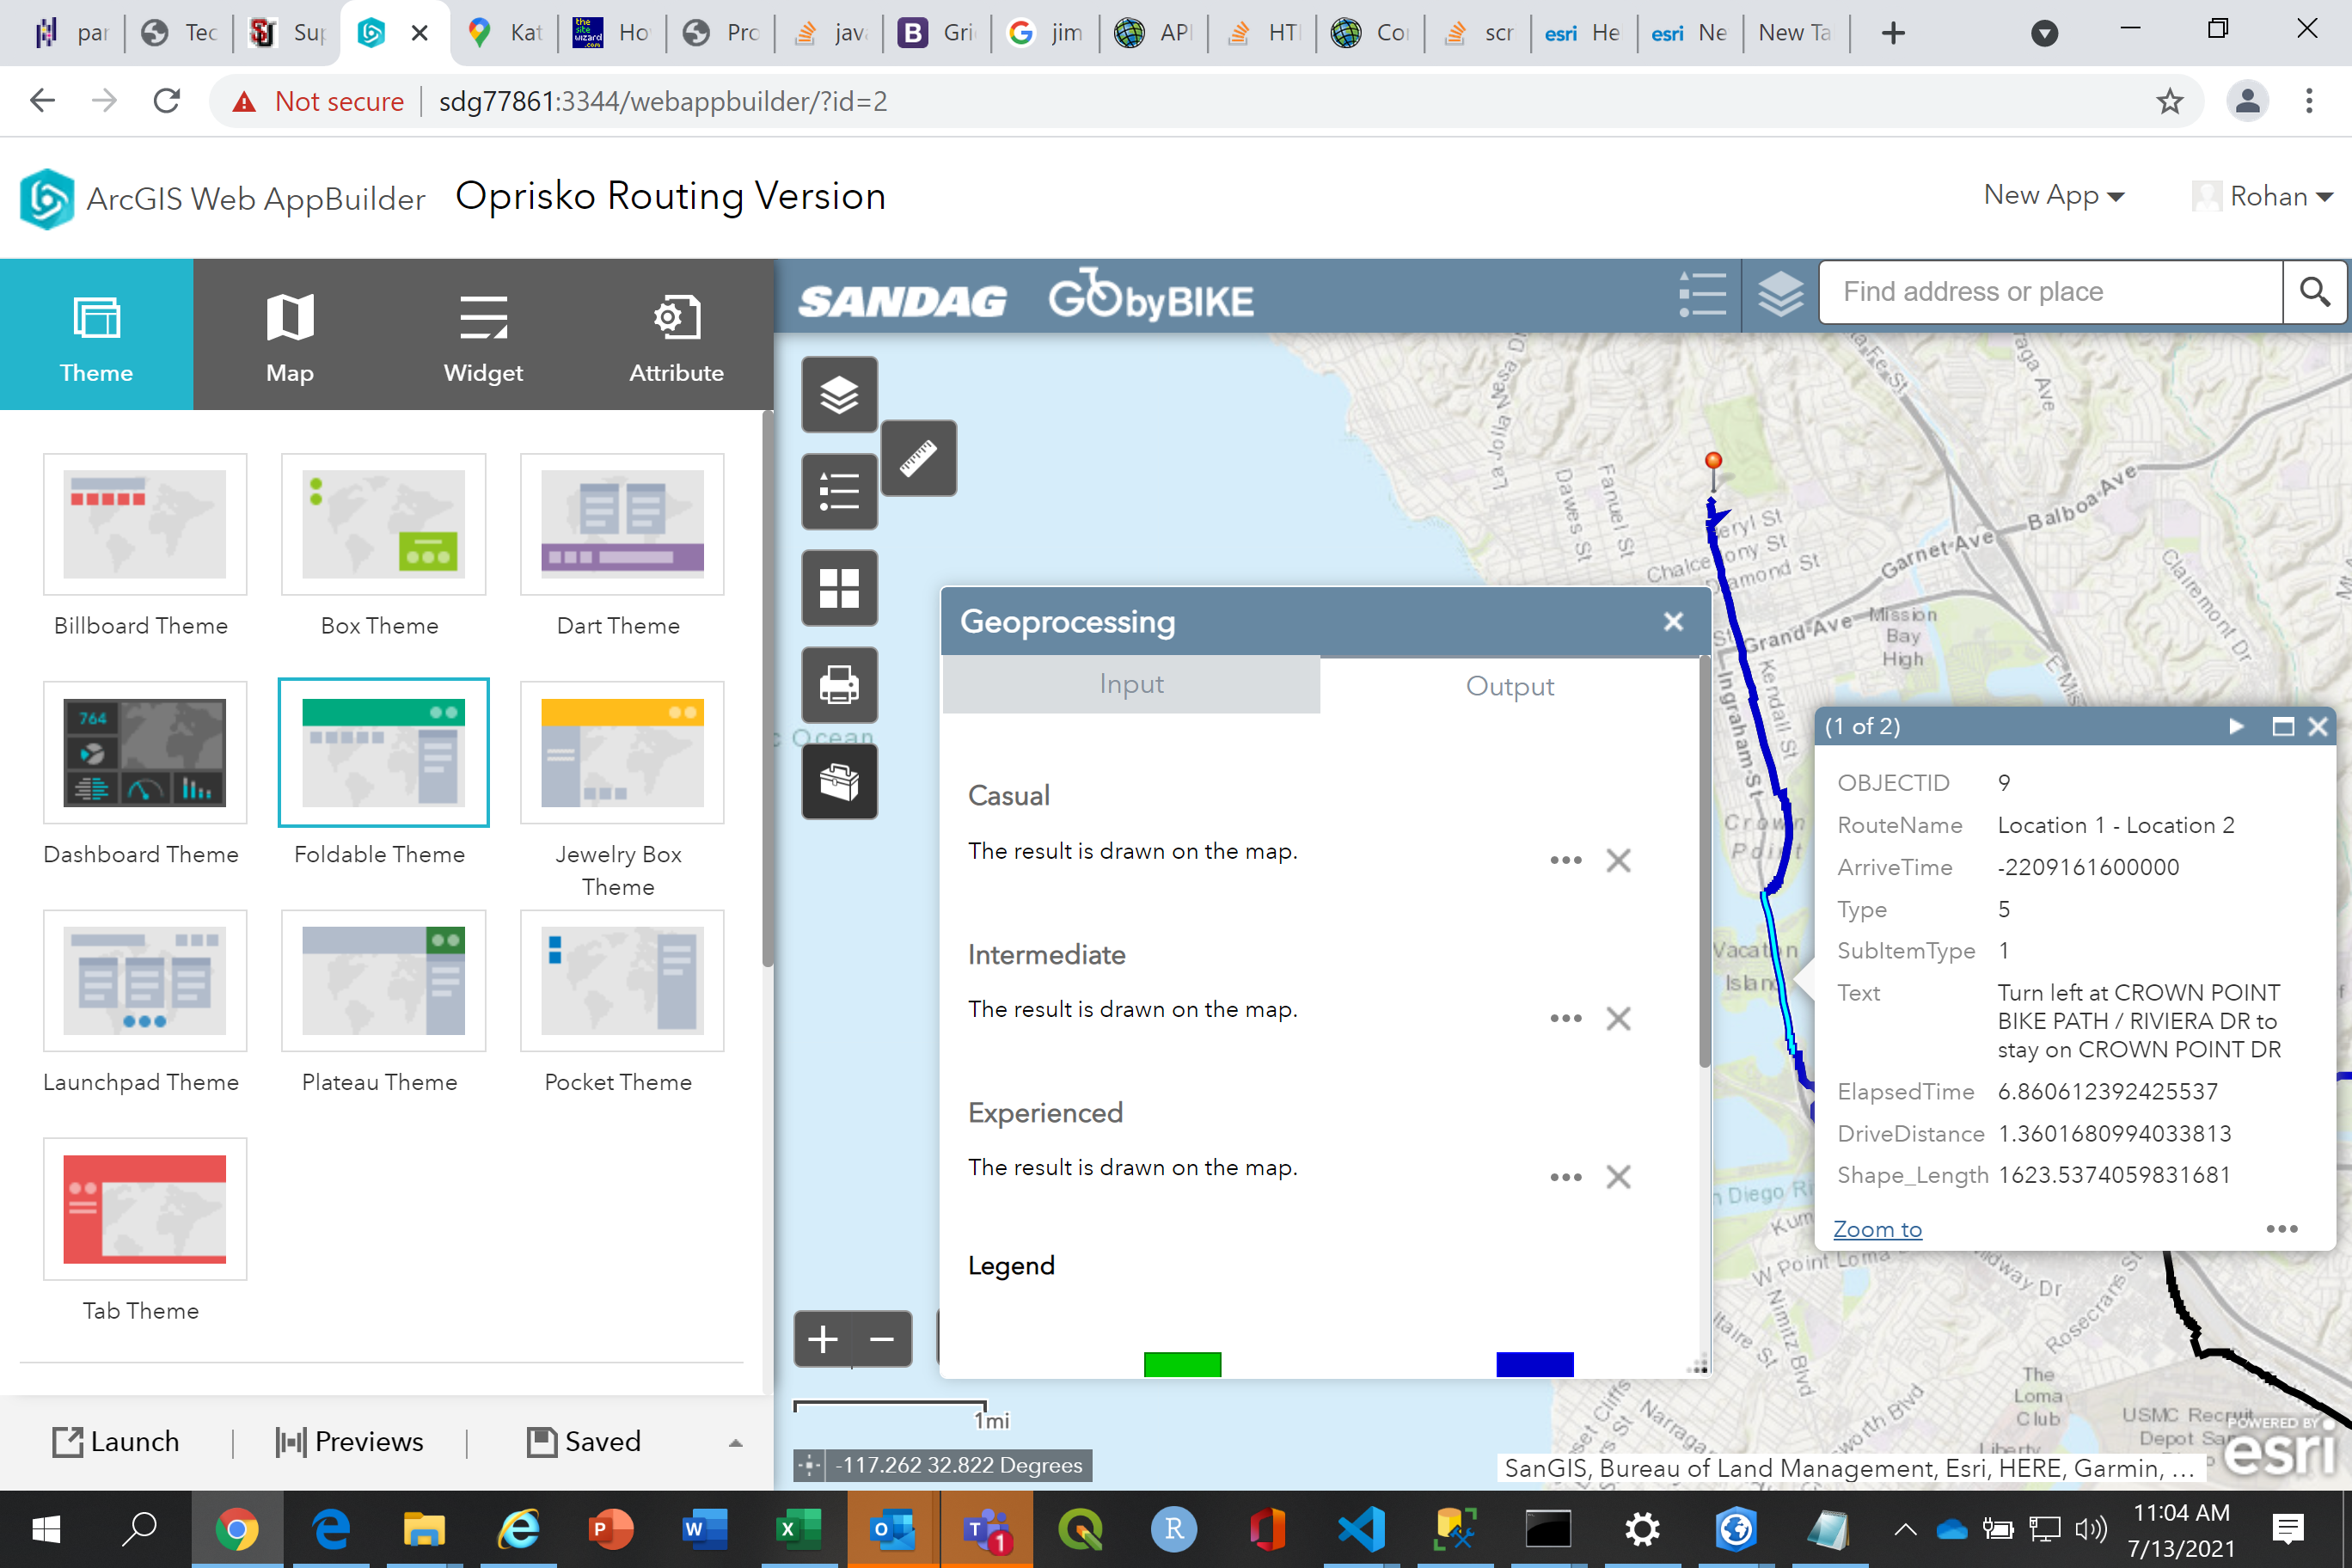Image resolution: width=2352 pixels, height=1568 pixels.
Task: Switch to the Geoprocessing Input tab
Action: point(1131,684)
